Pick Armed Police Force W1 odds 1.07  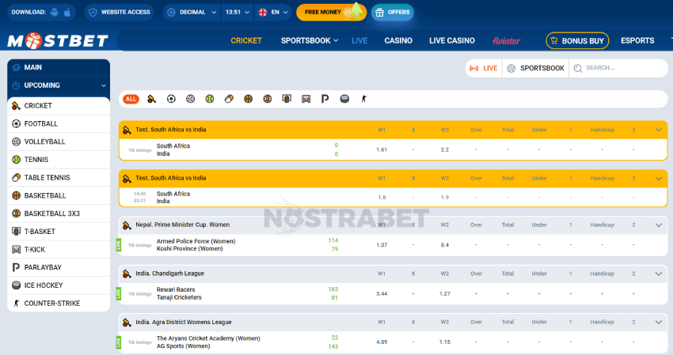pyautogui.click(x=382, y=245)
